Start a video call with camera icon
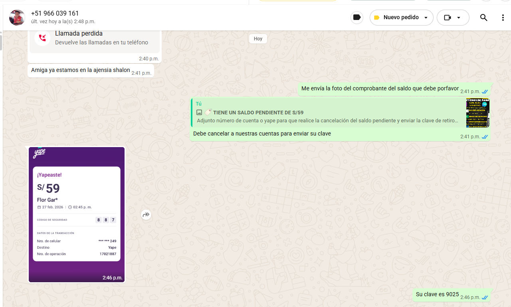 click(448, 18)
